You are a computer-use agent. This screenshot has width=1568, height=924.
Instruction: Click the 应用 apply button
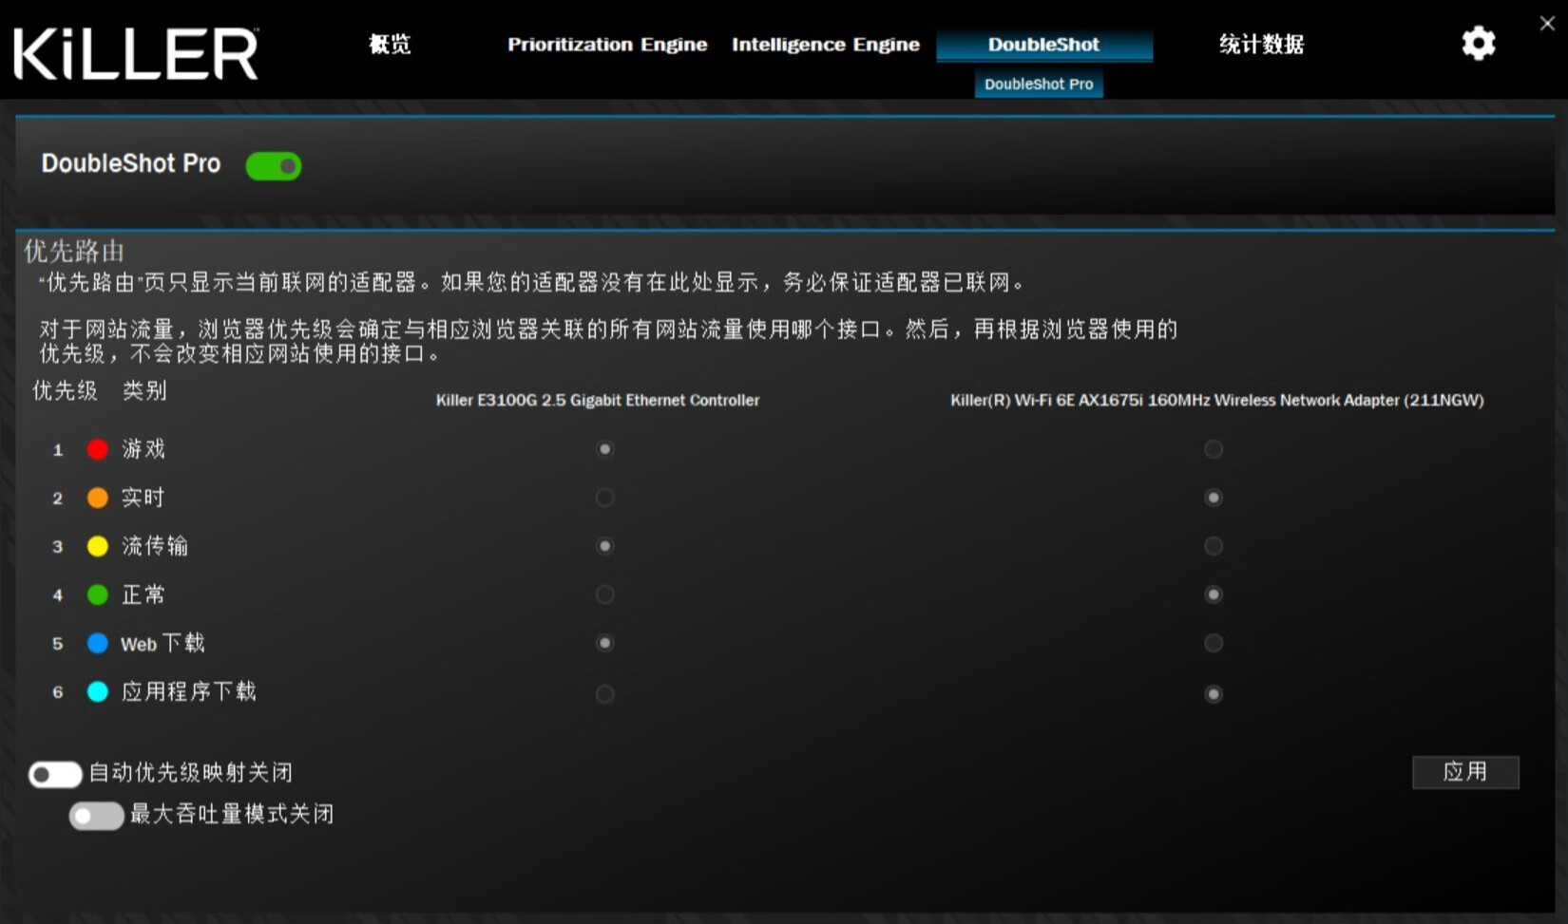click(1465, 772)
